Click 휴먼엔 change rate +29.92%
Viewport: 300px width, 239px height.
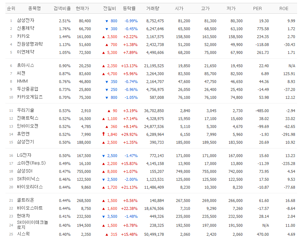tap(129, 134)
